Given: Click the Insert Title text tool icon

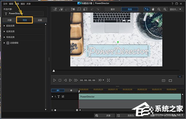Looking at the screenshot, I should pyautogui.click(x=55, y=9).
